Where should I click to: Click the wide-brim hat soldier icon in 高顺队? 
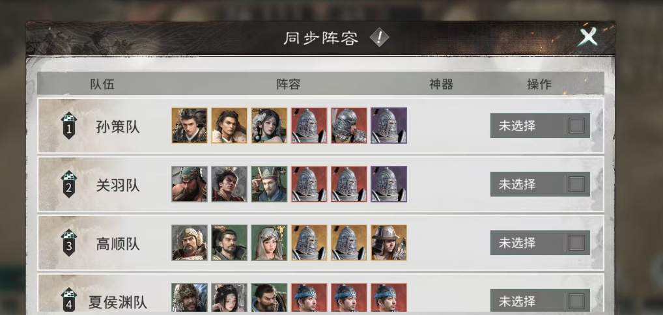389,242
